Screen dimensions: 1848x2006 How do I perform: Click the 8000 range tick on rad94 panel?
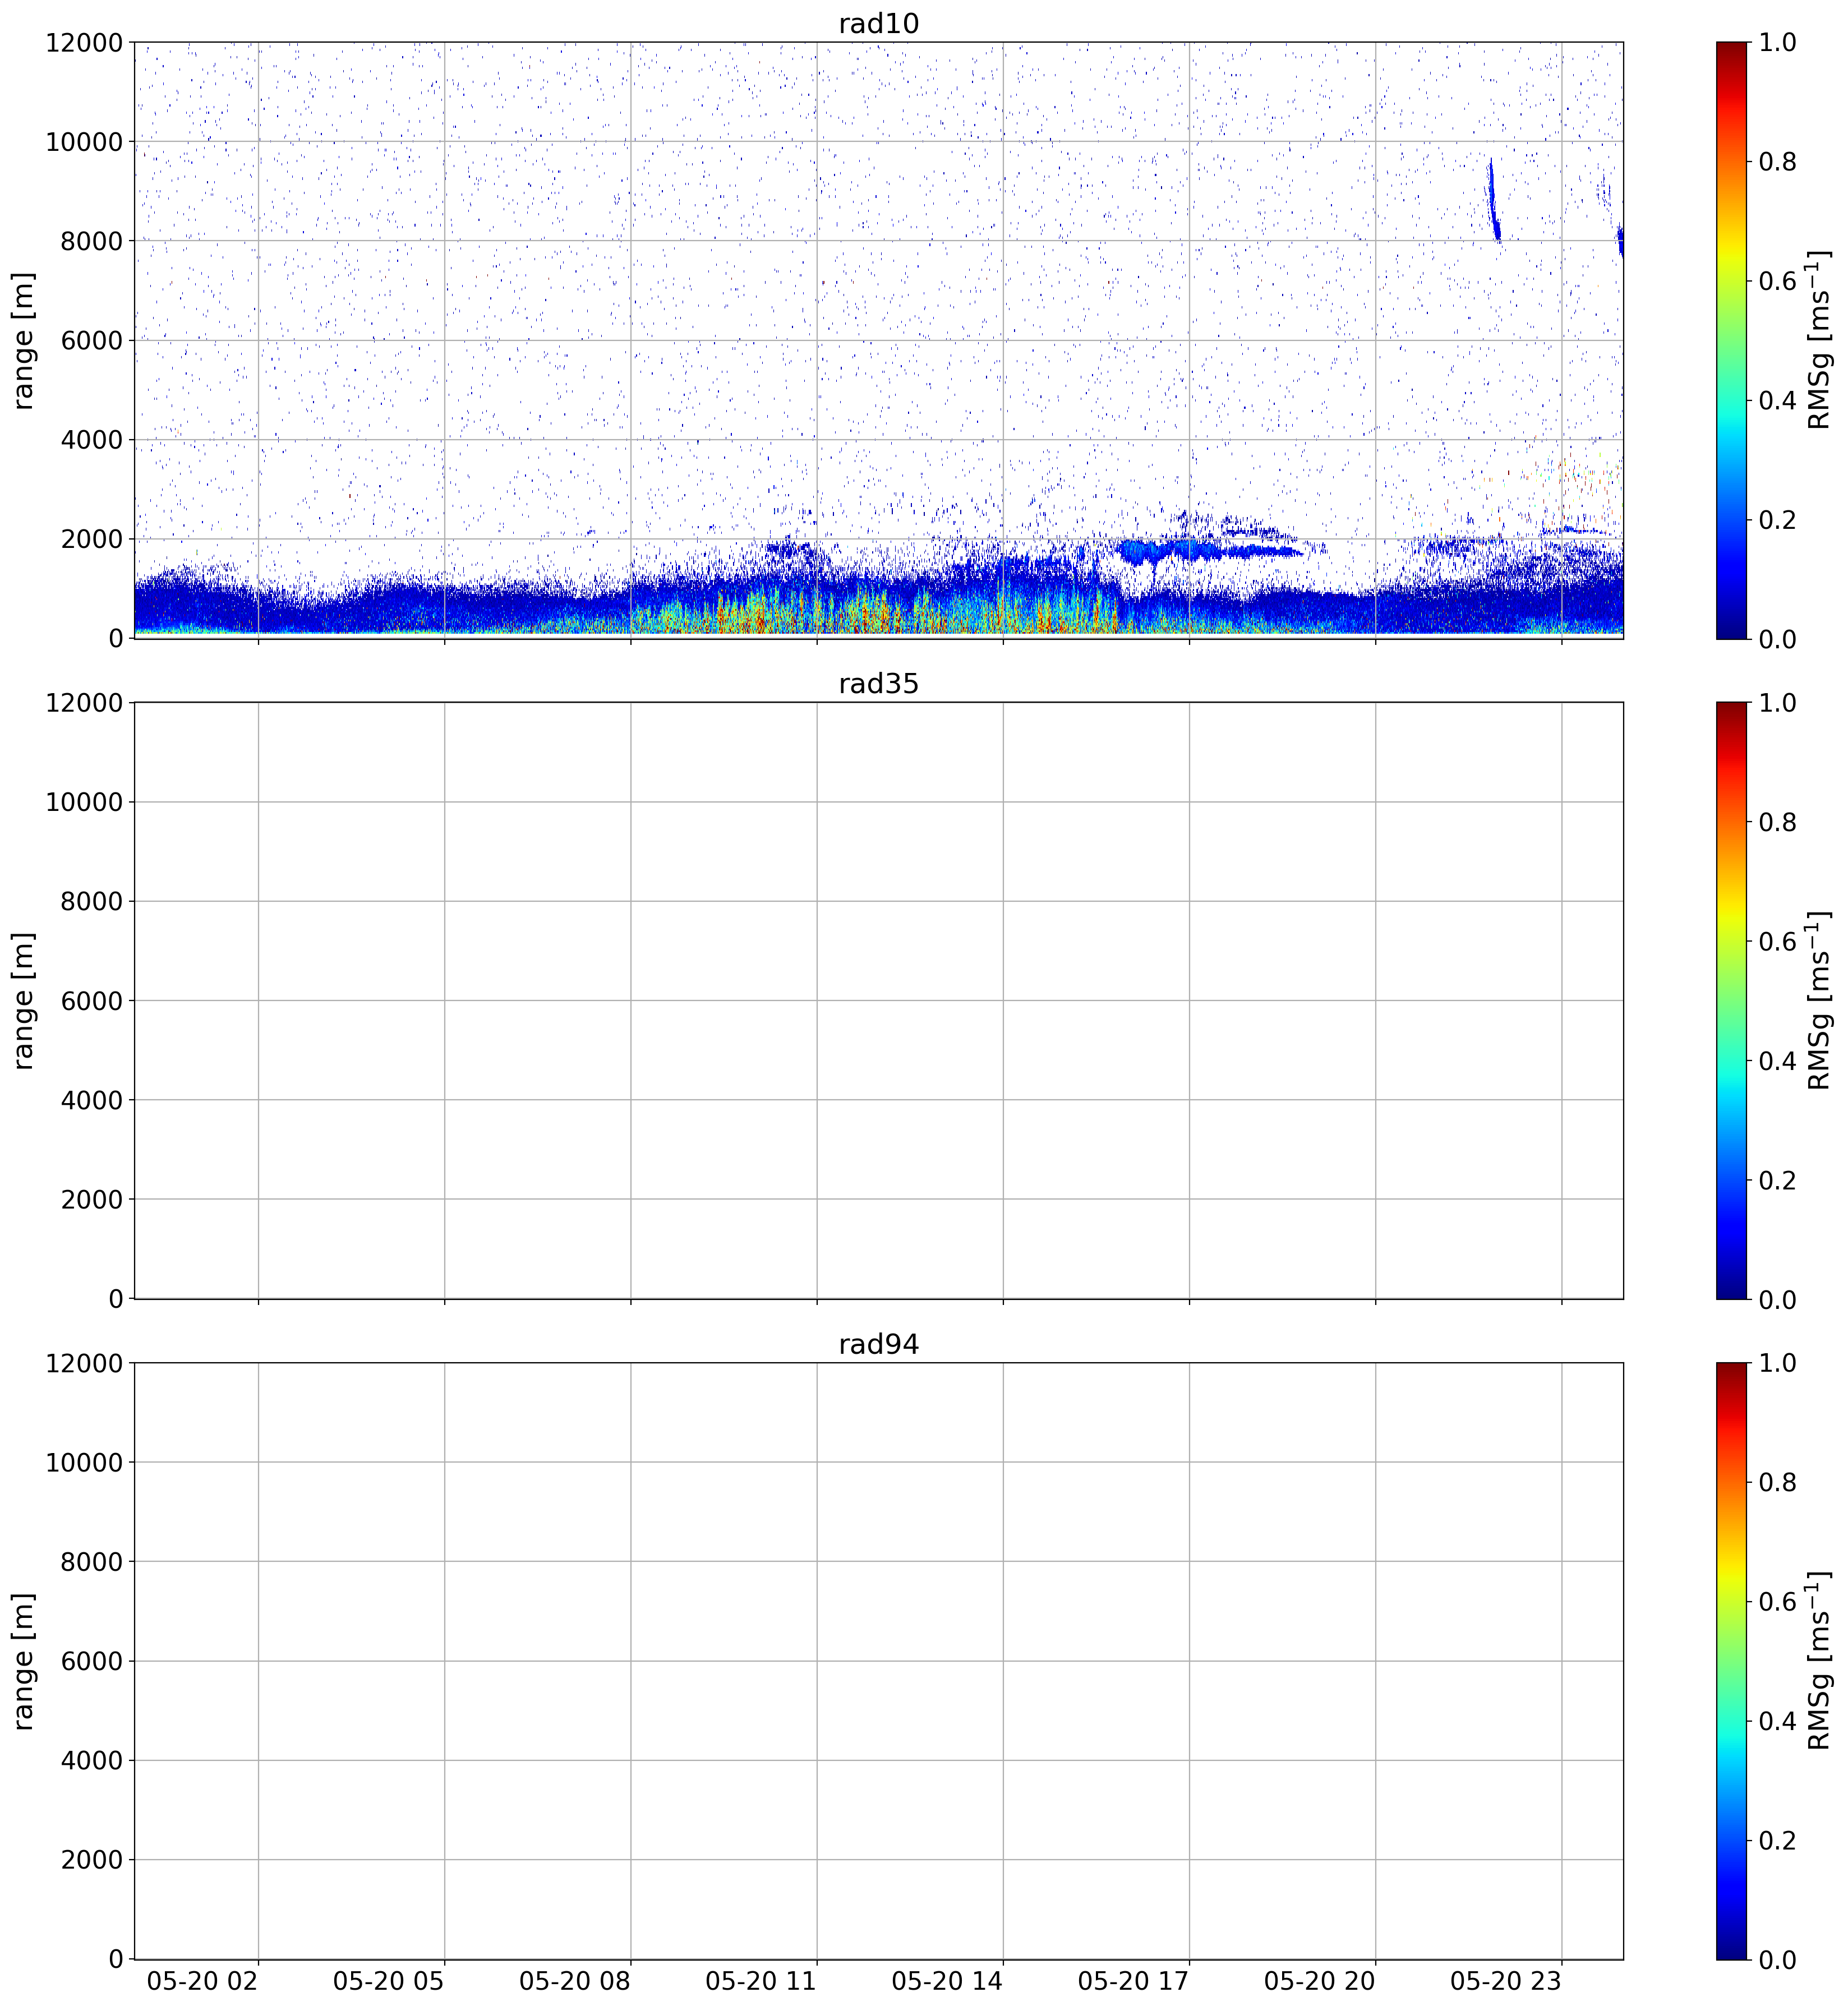[x=91, y=1562]
